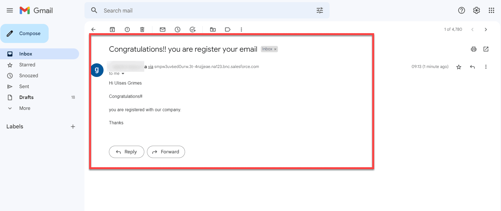Viewport: 501px width, 211px height.
Task: Print all with printer icon
Action: [474, 49]
